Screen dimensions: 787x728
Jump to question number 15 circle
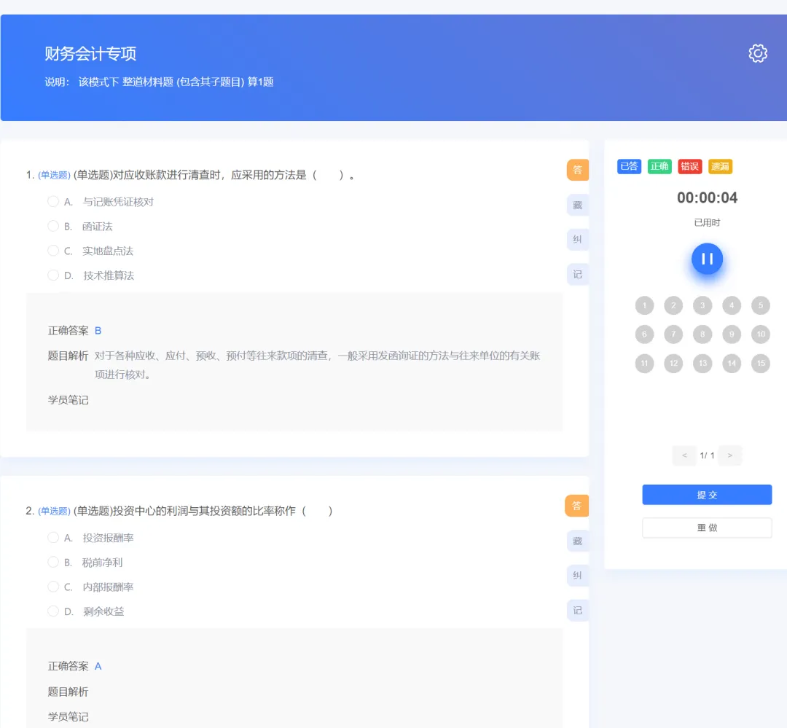pyautogui.click(x=761, y=364)
